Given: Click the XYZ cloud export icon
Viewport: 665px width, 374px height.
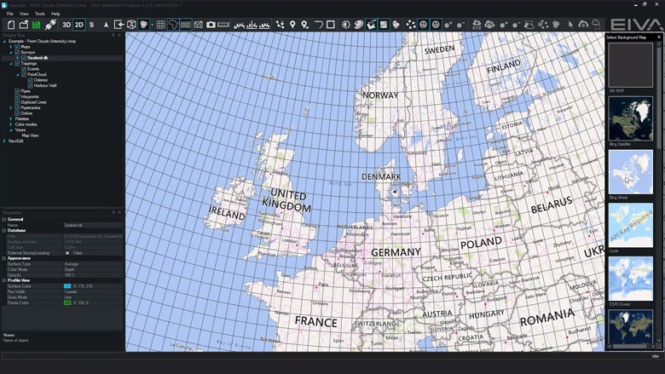Looking at the screenshot, I should pyautogui.click(x=477, y=25).
